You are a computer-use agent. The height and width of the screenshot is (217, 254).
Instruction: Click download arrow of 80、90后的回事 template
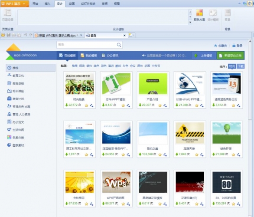point(214,204)
